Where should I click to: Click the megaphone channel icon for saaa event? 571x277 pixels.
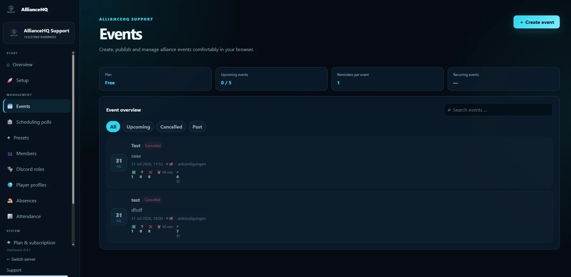pos(171,164)
